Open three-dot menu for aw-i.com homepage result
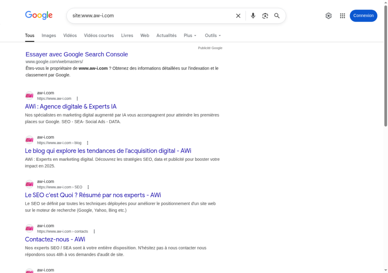The width and height of the screenshot is (388, 273). (77, 99)
